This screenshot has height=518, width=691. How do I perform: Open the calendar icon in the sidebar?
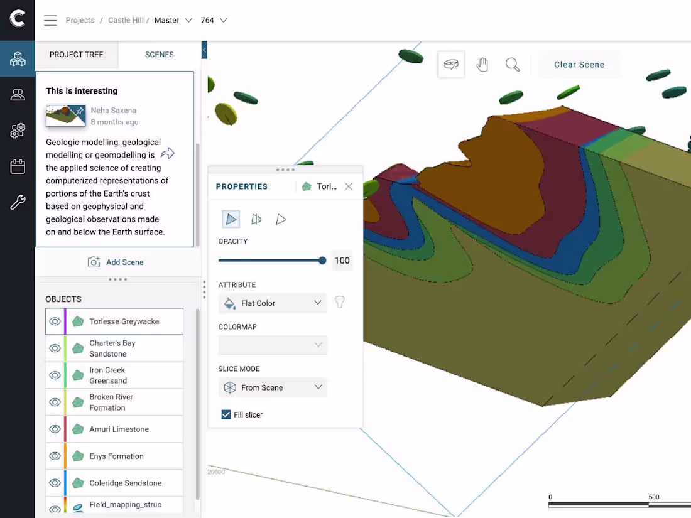pos(17,166)
